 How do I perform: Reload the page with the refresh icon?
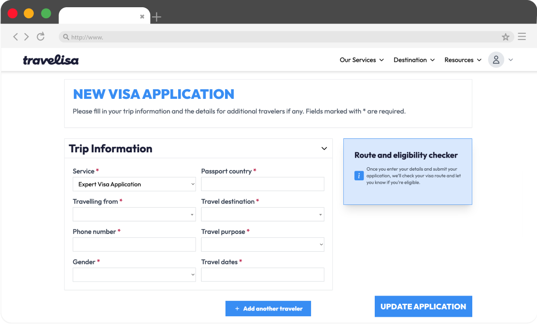tap(41, 37)
